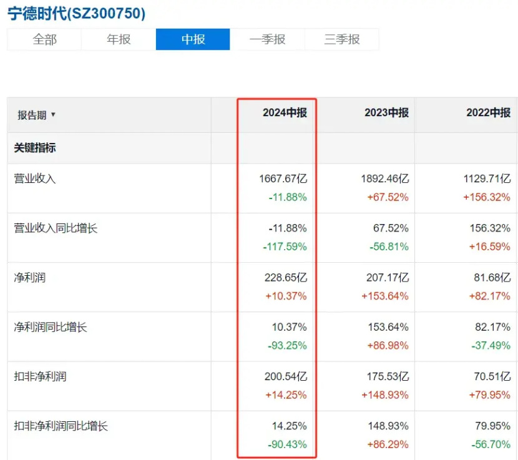Screen dimensions: 518x460
Task: Select the 扣非净利润 row label
Action: 41,376
